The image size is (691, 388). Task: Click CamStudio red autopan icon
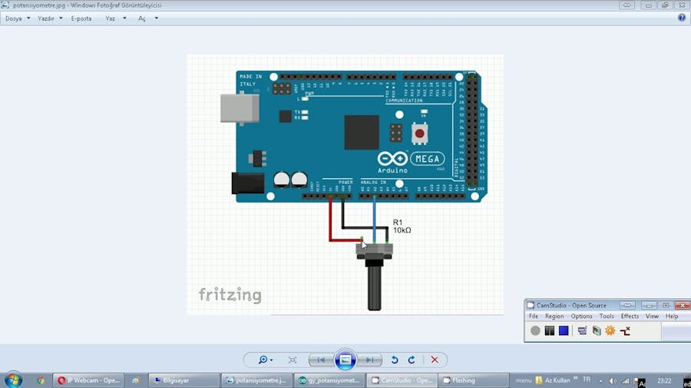(625, 330)
